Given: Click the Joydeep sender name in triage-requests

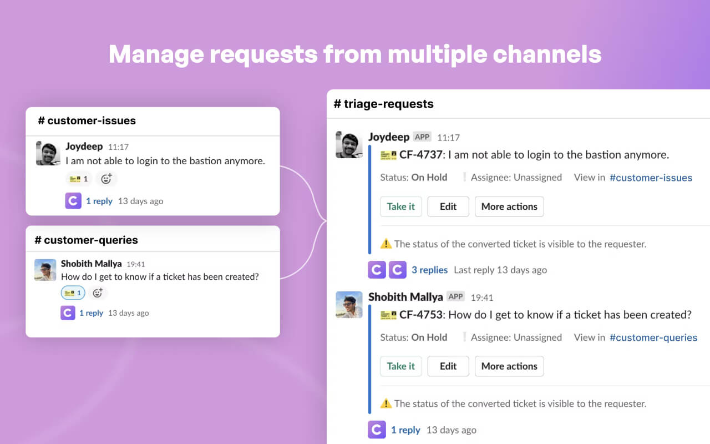Looking at the screenshot, I should pyautogui.click(x=389, y=137).
